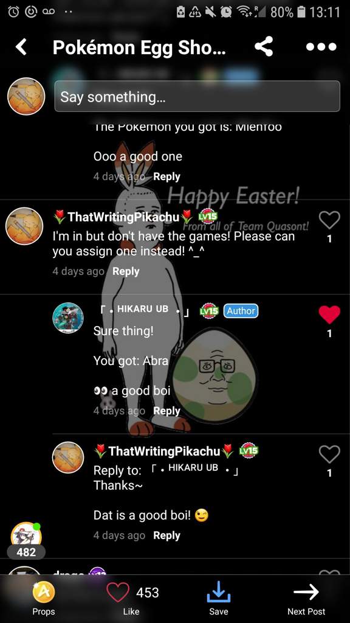Unlike HIKARU UB's red-hearted comment
350x623 pixels.
(329, 315)
